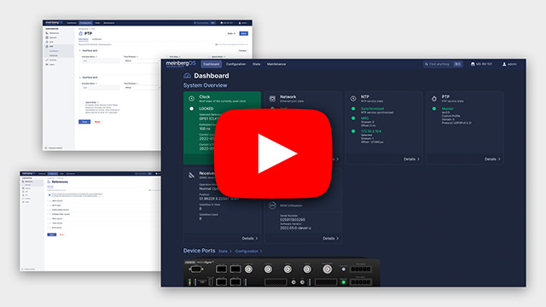Switch to the State tab in the dark window
The height and width of the screenshot is (307, 546).
[256, 64]
